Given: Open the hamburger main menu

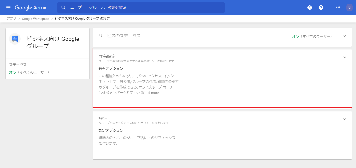Looking at the screenshot, I should [8, 7].
